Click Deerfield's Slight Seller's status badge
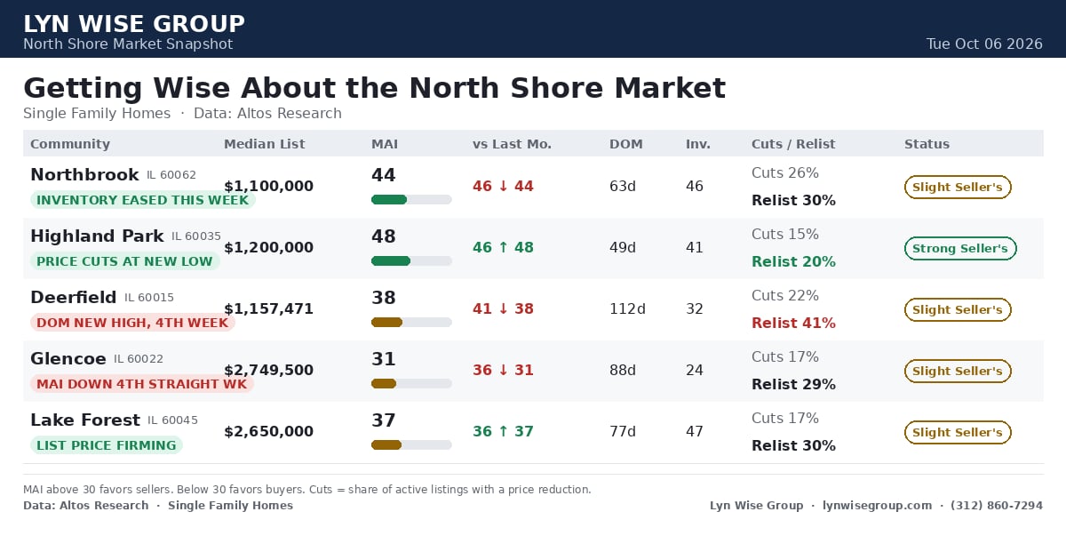Screen dimensions: 1066x560 [x=958, y=310]
